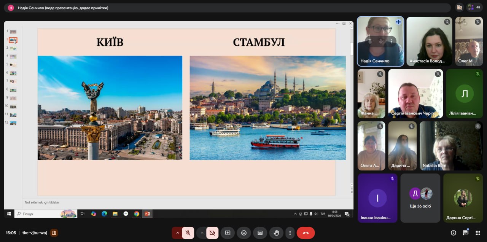Viewport: 487px width, 242px height.
Task: Open the three-dot more options menu
Action: click(290, 233)
